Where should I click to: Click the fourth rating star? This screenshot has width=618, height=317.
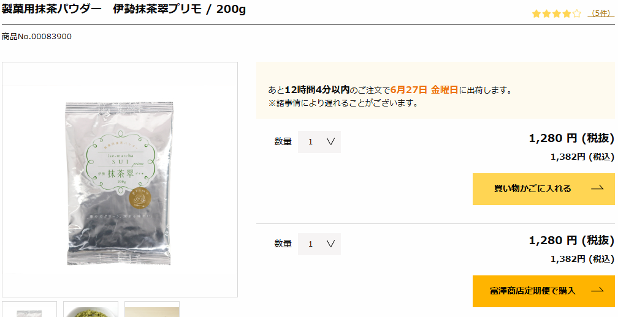[x=566, y=13]
